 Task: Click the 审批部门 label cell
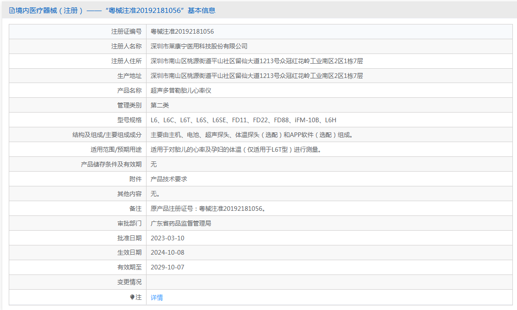point(77,223)
